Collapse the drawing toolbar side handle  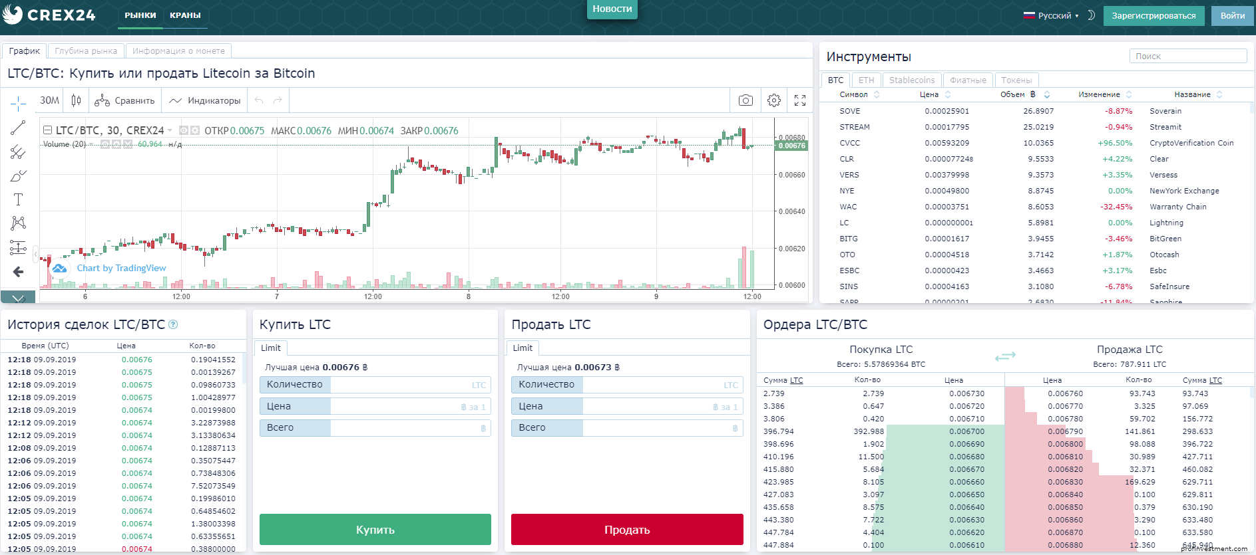[35, 254]
